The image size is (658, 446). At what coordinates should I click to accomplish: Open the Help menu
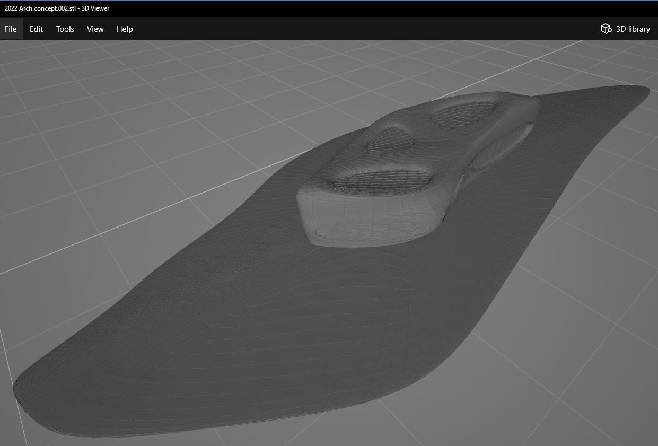(125, 29)
